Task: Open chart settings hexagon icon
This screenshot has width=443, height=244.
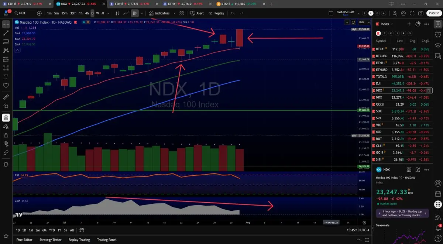Action: [x=404, y=13]
